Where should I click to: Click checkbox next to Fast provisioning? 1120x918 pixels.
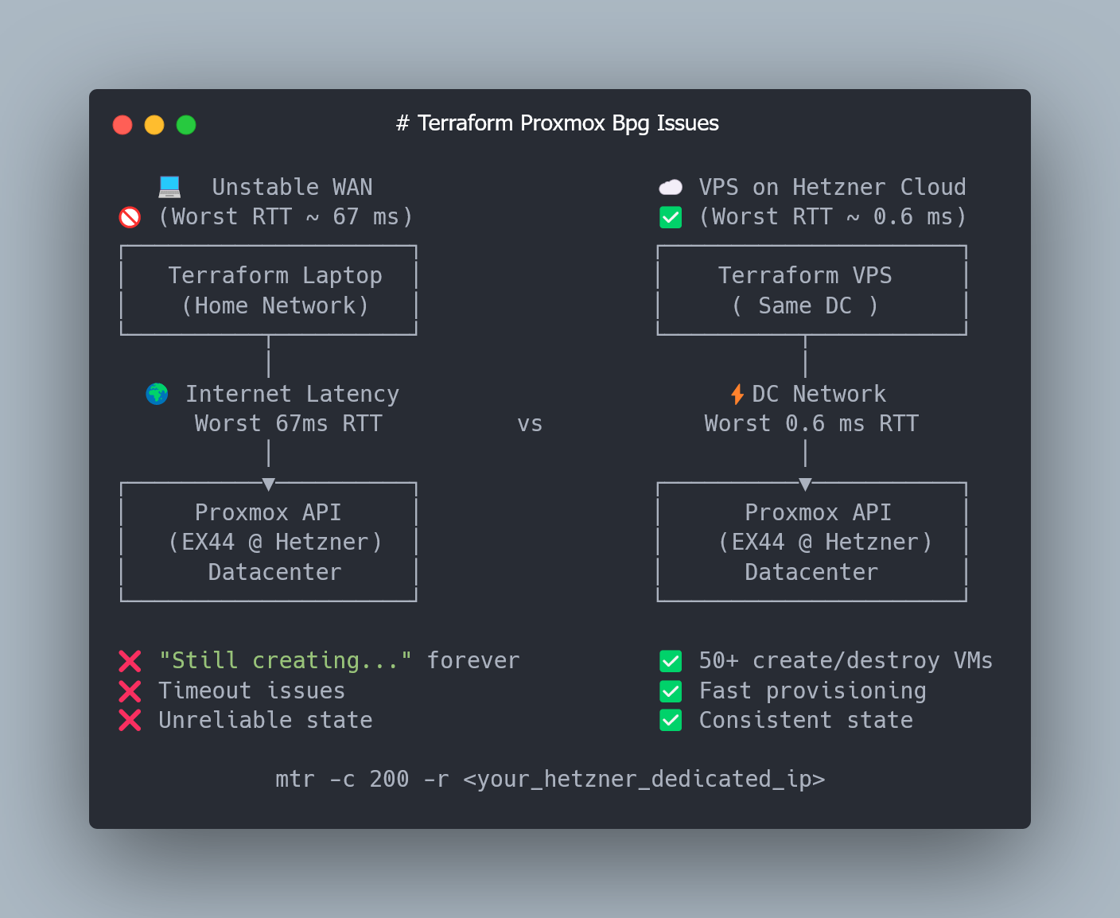point(671,691)
